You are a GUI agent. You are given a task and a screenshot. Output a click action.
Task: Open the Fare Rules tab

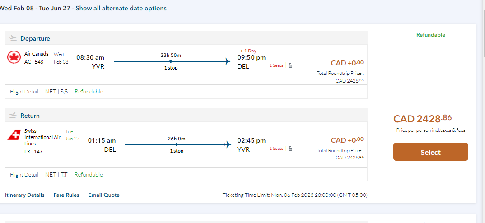coord(66,195)
